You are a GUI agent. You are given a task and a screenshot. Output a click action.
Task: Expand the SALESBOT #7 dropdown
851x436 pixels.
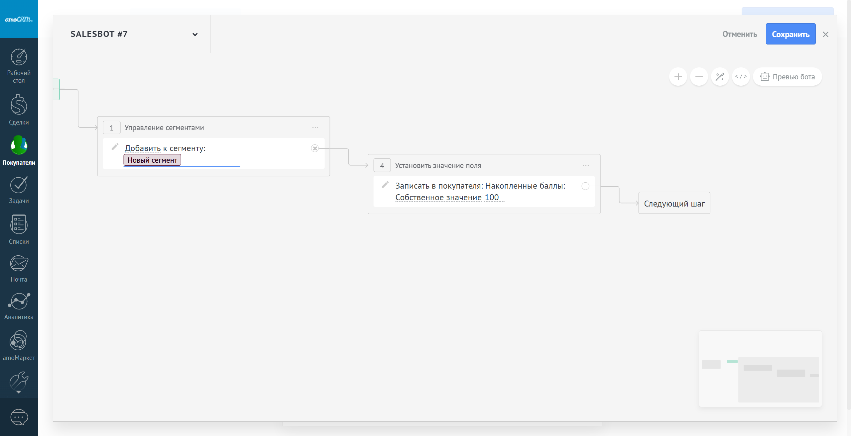pos(195,35)
